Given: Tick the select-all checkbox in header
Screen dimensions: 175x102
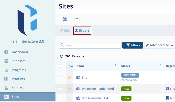Looking at the screenshot, I should coord(60,66).
